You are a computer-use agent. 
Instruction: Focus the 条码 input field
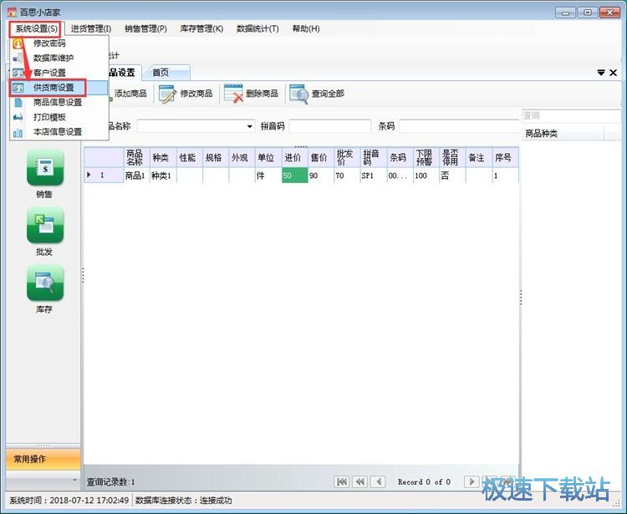coord(459,126)
